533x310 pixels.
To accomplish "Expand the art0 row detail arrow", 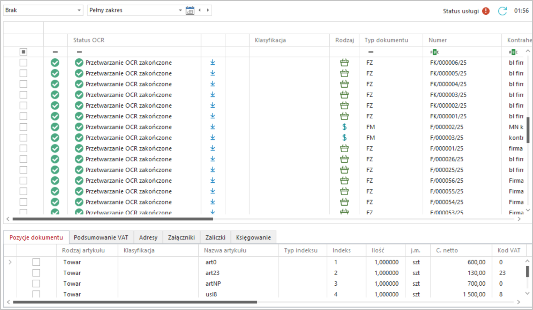I will [x=10, y=262].
